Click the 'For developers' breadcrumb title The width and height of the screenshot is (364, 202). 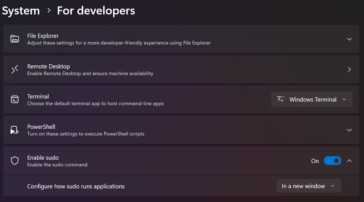(96, 11)
